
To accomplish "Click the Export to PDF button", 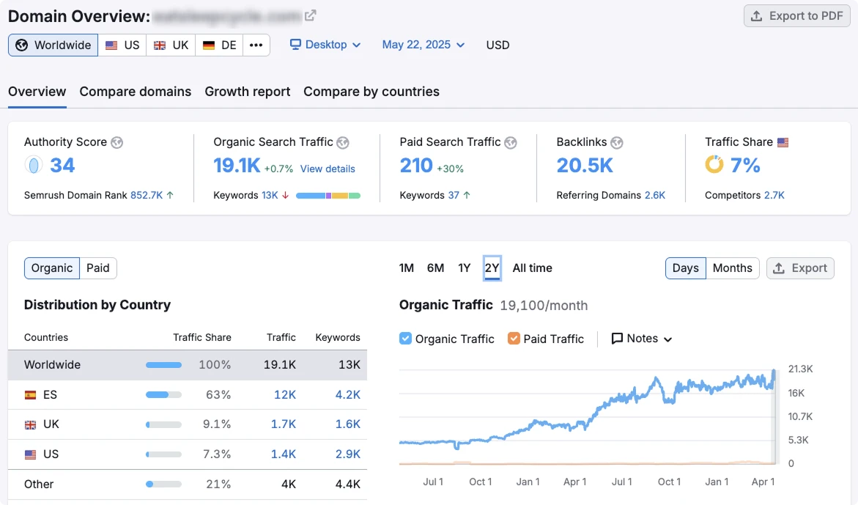I will 797,16.
